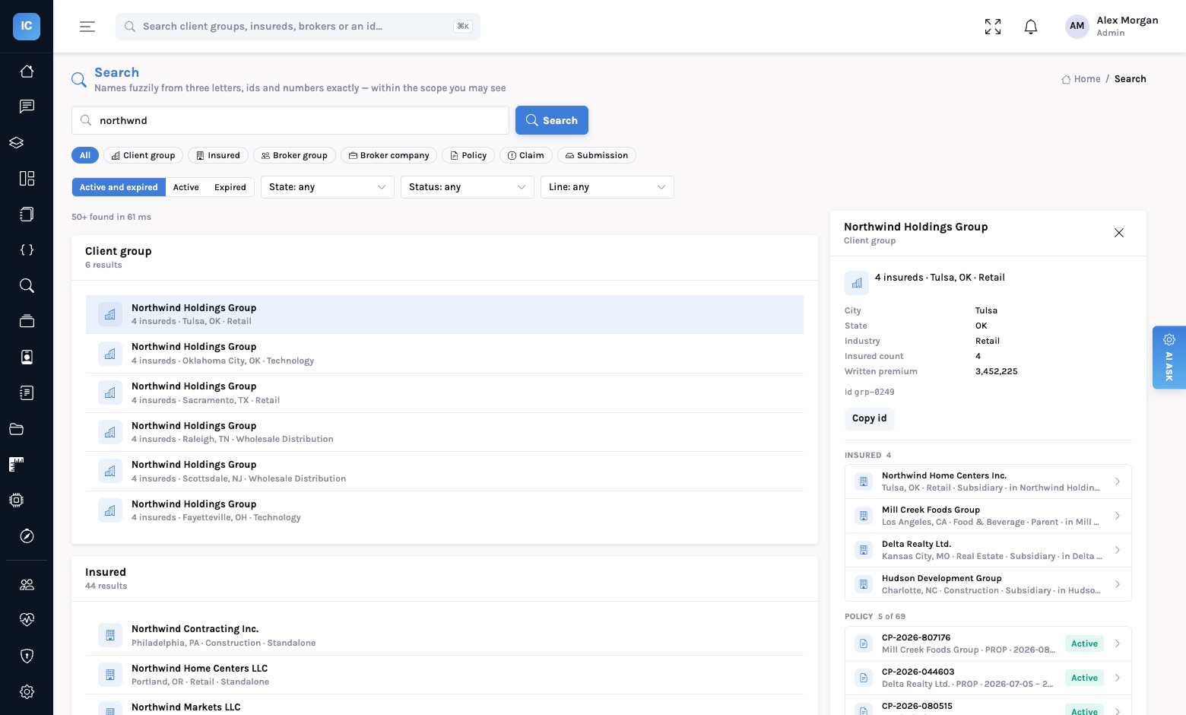Image resolution: width=1186 pixels, height=715 pixels.
Task: Click the Copy id button
Action: (870, 418)
